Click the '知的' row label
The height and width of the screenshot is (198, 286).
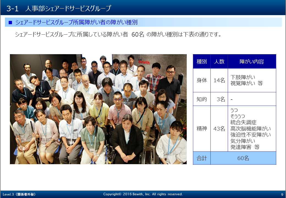202,99
